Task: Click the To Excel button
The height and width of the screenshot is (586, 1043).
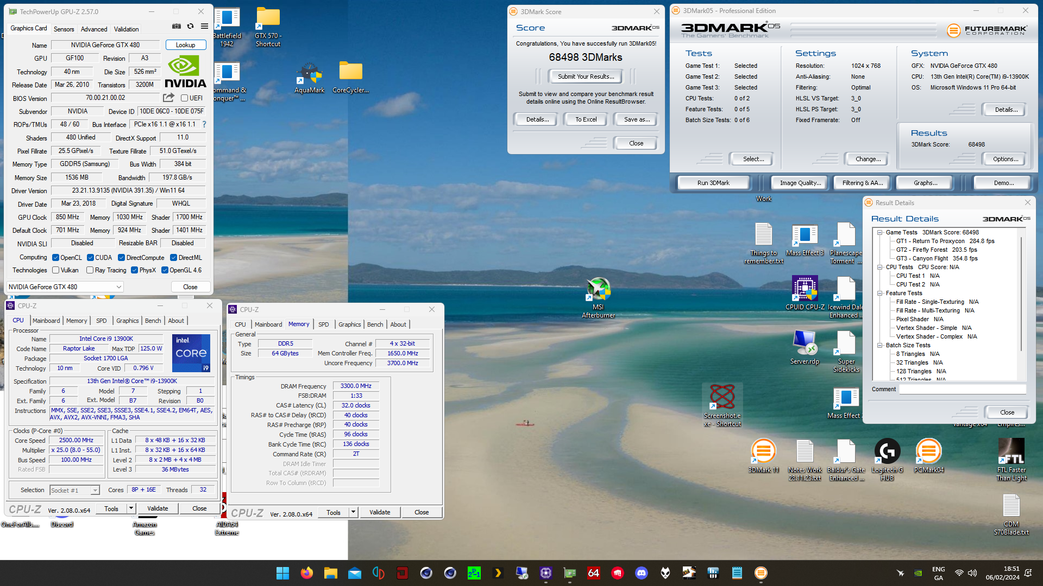Action: tap(586, 119)
